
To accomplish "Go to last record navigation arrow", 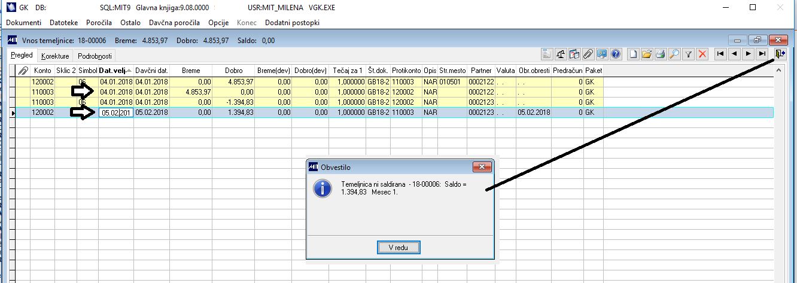I will [762, 54].
